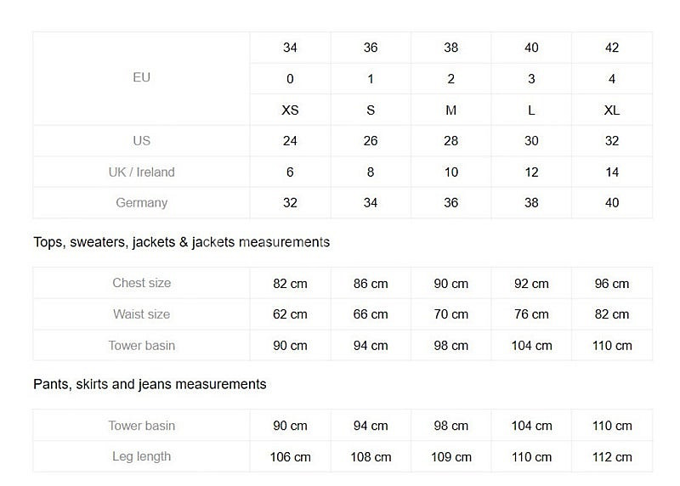Image resolution: width=680 pixels, height=486 pixels.
Task: Select UK size 14 cell
Action: point(611,172)
